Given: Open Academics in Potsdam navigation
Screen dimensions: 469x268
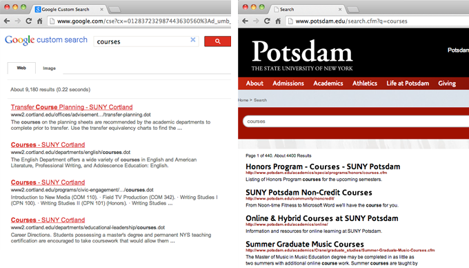Looking at the screenshot, I should pyautogui.click(x=328, y=84).
